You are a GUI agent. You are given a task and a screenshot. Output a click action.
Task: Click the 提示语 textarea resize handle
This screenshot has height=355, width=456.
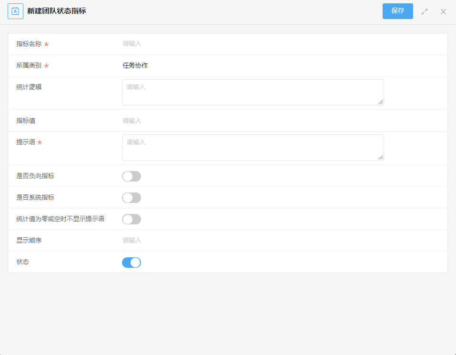[381, 157]
